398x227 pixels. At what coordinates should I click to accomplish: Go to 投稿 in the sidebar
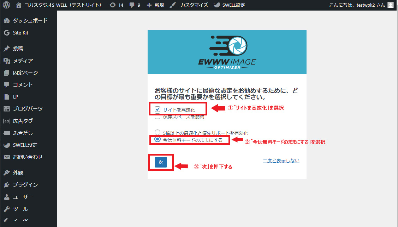[x=18, y=49]
